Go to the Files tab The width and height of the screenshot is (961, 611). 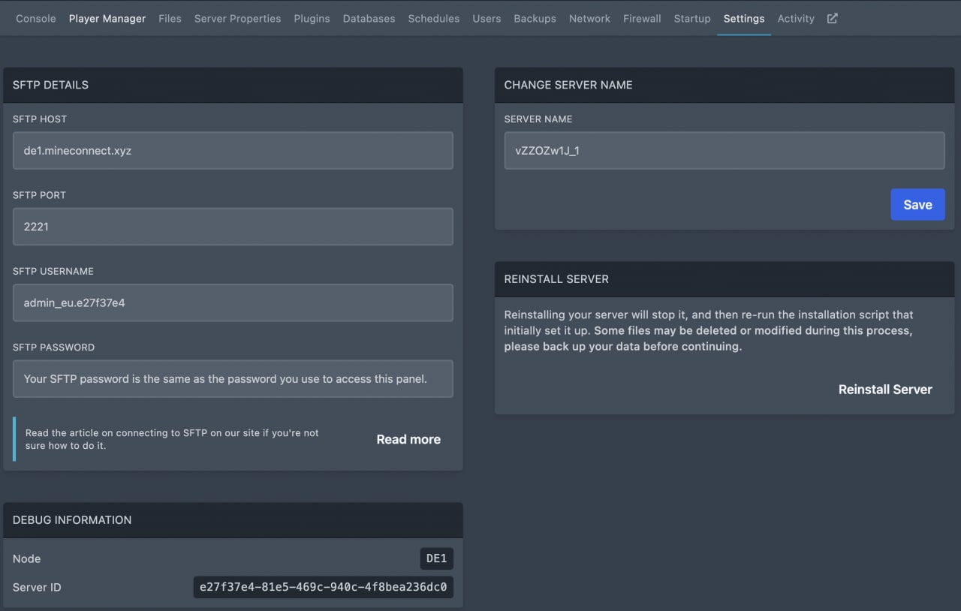pyautogui.click(x=170, y=18)
